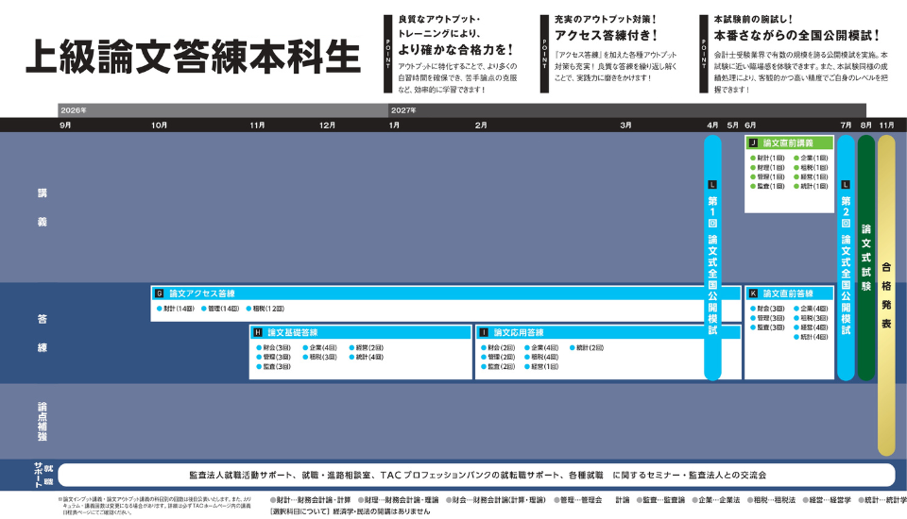Viewport: 907px width, 519px height.
Task: Click the 6月 month label
Action: pyautogui.click(x=750, y=125)
